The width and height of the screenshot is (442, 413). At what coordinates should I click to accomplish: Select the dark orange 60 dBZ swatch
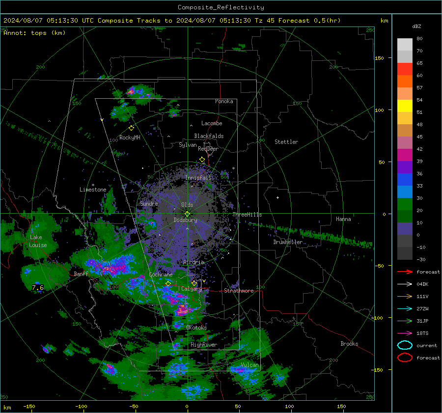tap(405, 81)
